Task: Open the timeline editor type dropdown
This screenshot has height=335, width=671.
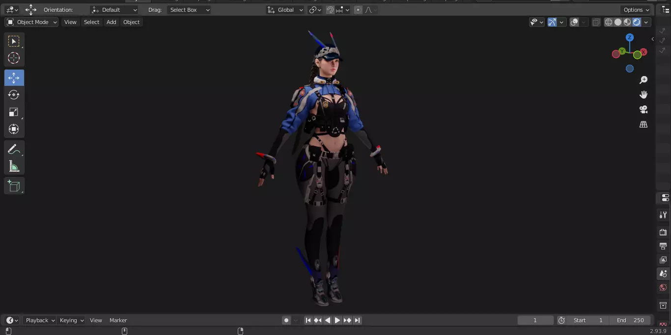Action: (12, 320)
